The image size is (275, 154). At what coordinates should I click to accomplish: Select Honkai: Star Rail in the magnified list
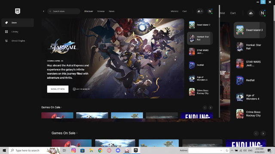pos(250,47)
